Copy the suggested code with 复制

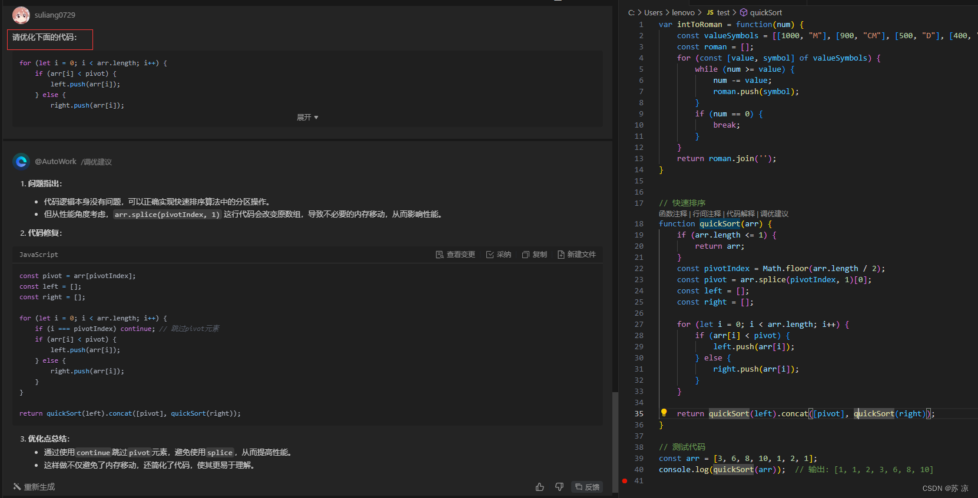tap(535, 255)
